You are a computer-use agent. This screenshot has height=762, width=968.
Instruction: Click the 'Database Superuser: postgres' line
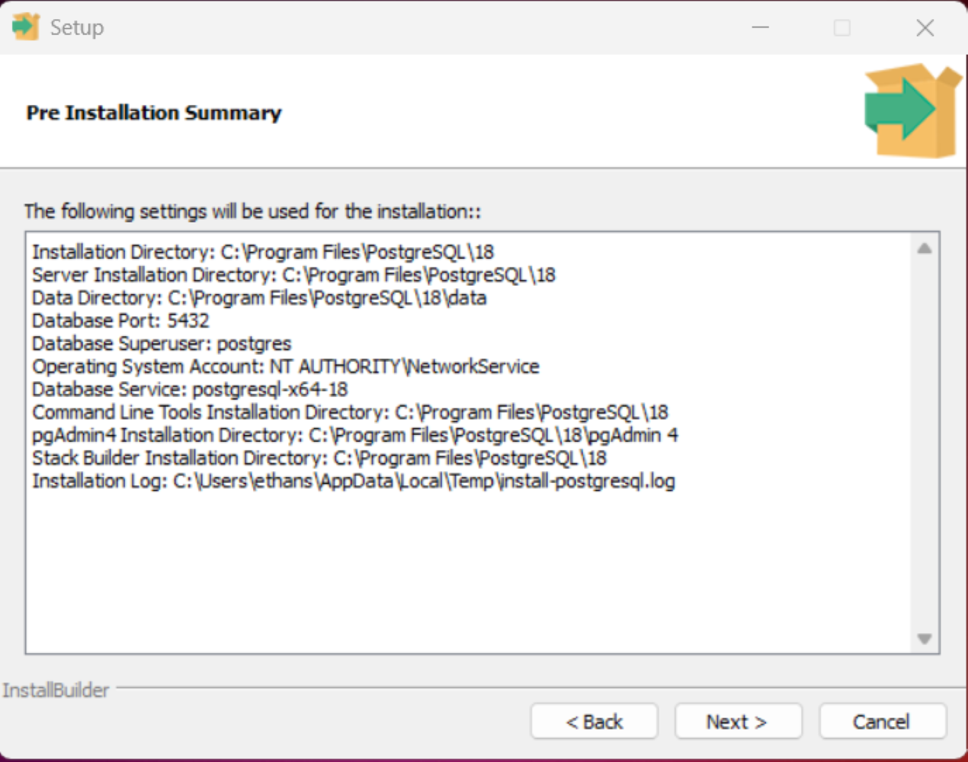(x=162, y=344)
